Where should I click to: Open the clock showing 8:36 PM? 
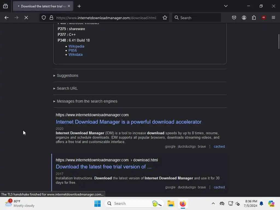tap(250, 203)
